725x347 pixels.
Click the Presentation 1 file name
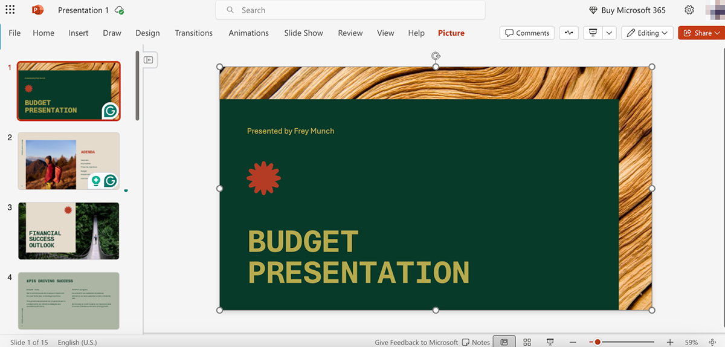pos(83,10)
